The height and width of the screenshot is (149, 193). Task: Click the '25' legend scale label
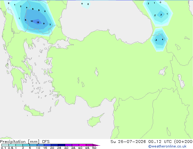59,148
